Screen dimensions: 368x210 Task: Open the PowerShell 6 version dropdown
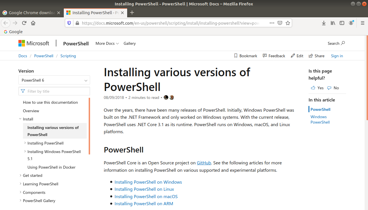coord(54,80)
